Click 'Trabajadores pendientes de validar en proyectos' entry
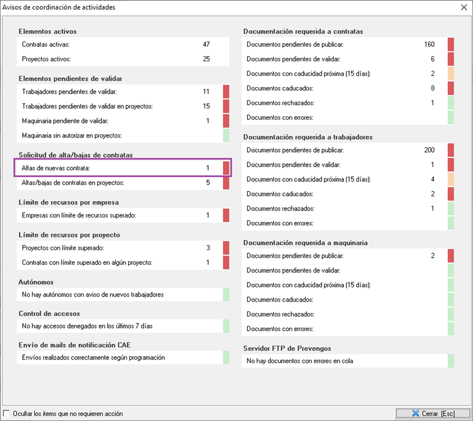Viewport: 473px width, 421px height. coord(117,106)
